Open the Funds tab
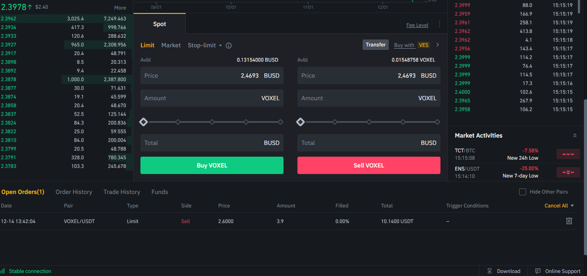 [160, 192]
